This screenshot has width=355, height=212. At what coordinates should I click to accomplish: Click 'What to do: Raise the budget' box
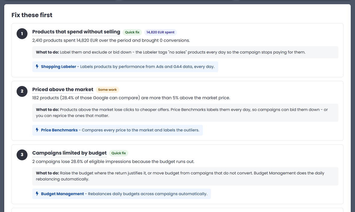pyautogui.click(x=185, y=176)
